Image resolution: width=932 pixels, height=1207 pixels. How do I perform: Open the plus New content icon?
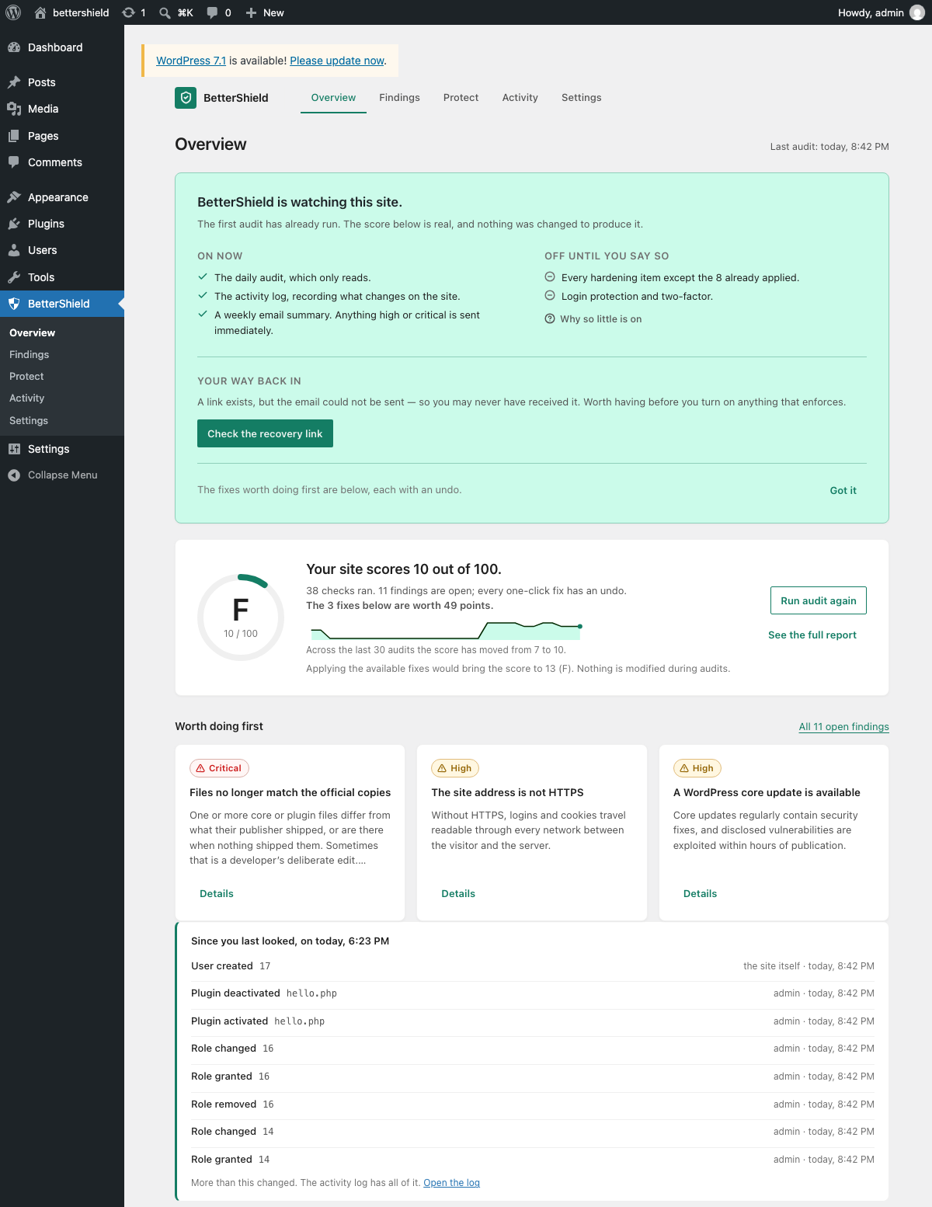(251, 12)
